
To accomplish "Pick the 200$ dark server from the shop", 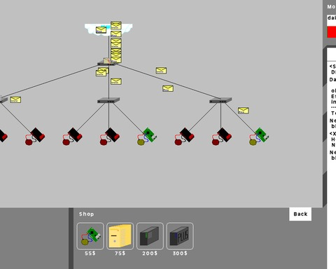I will click(150, 236).
